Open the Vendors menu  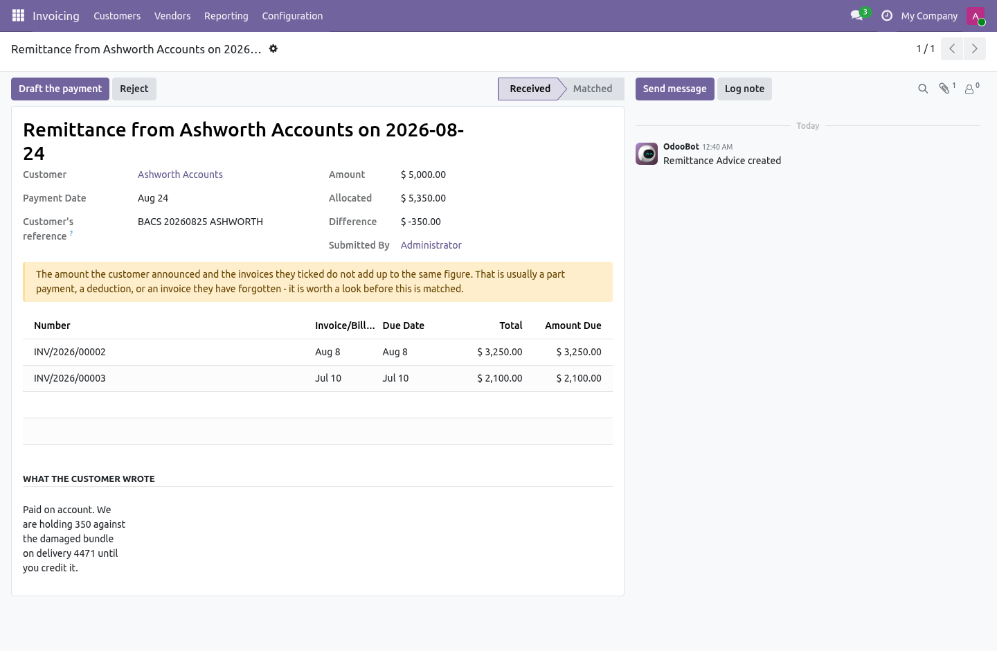coord(172,15)
